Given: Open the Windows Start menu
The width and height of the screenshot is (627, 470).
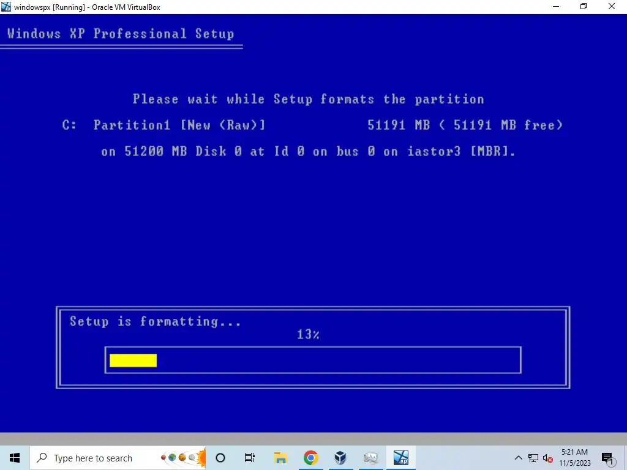Looking at the screenshot, I should point(15,458).
